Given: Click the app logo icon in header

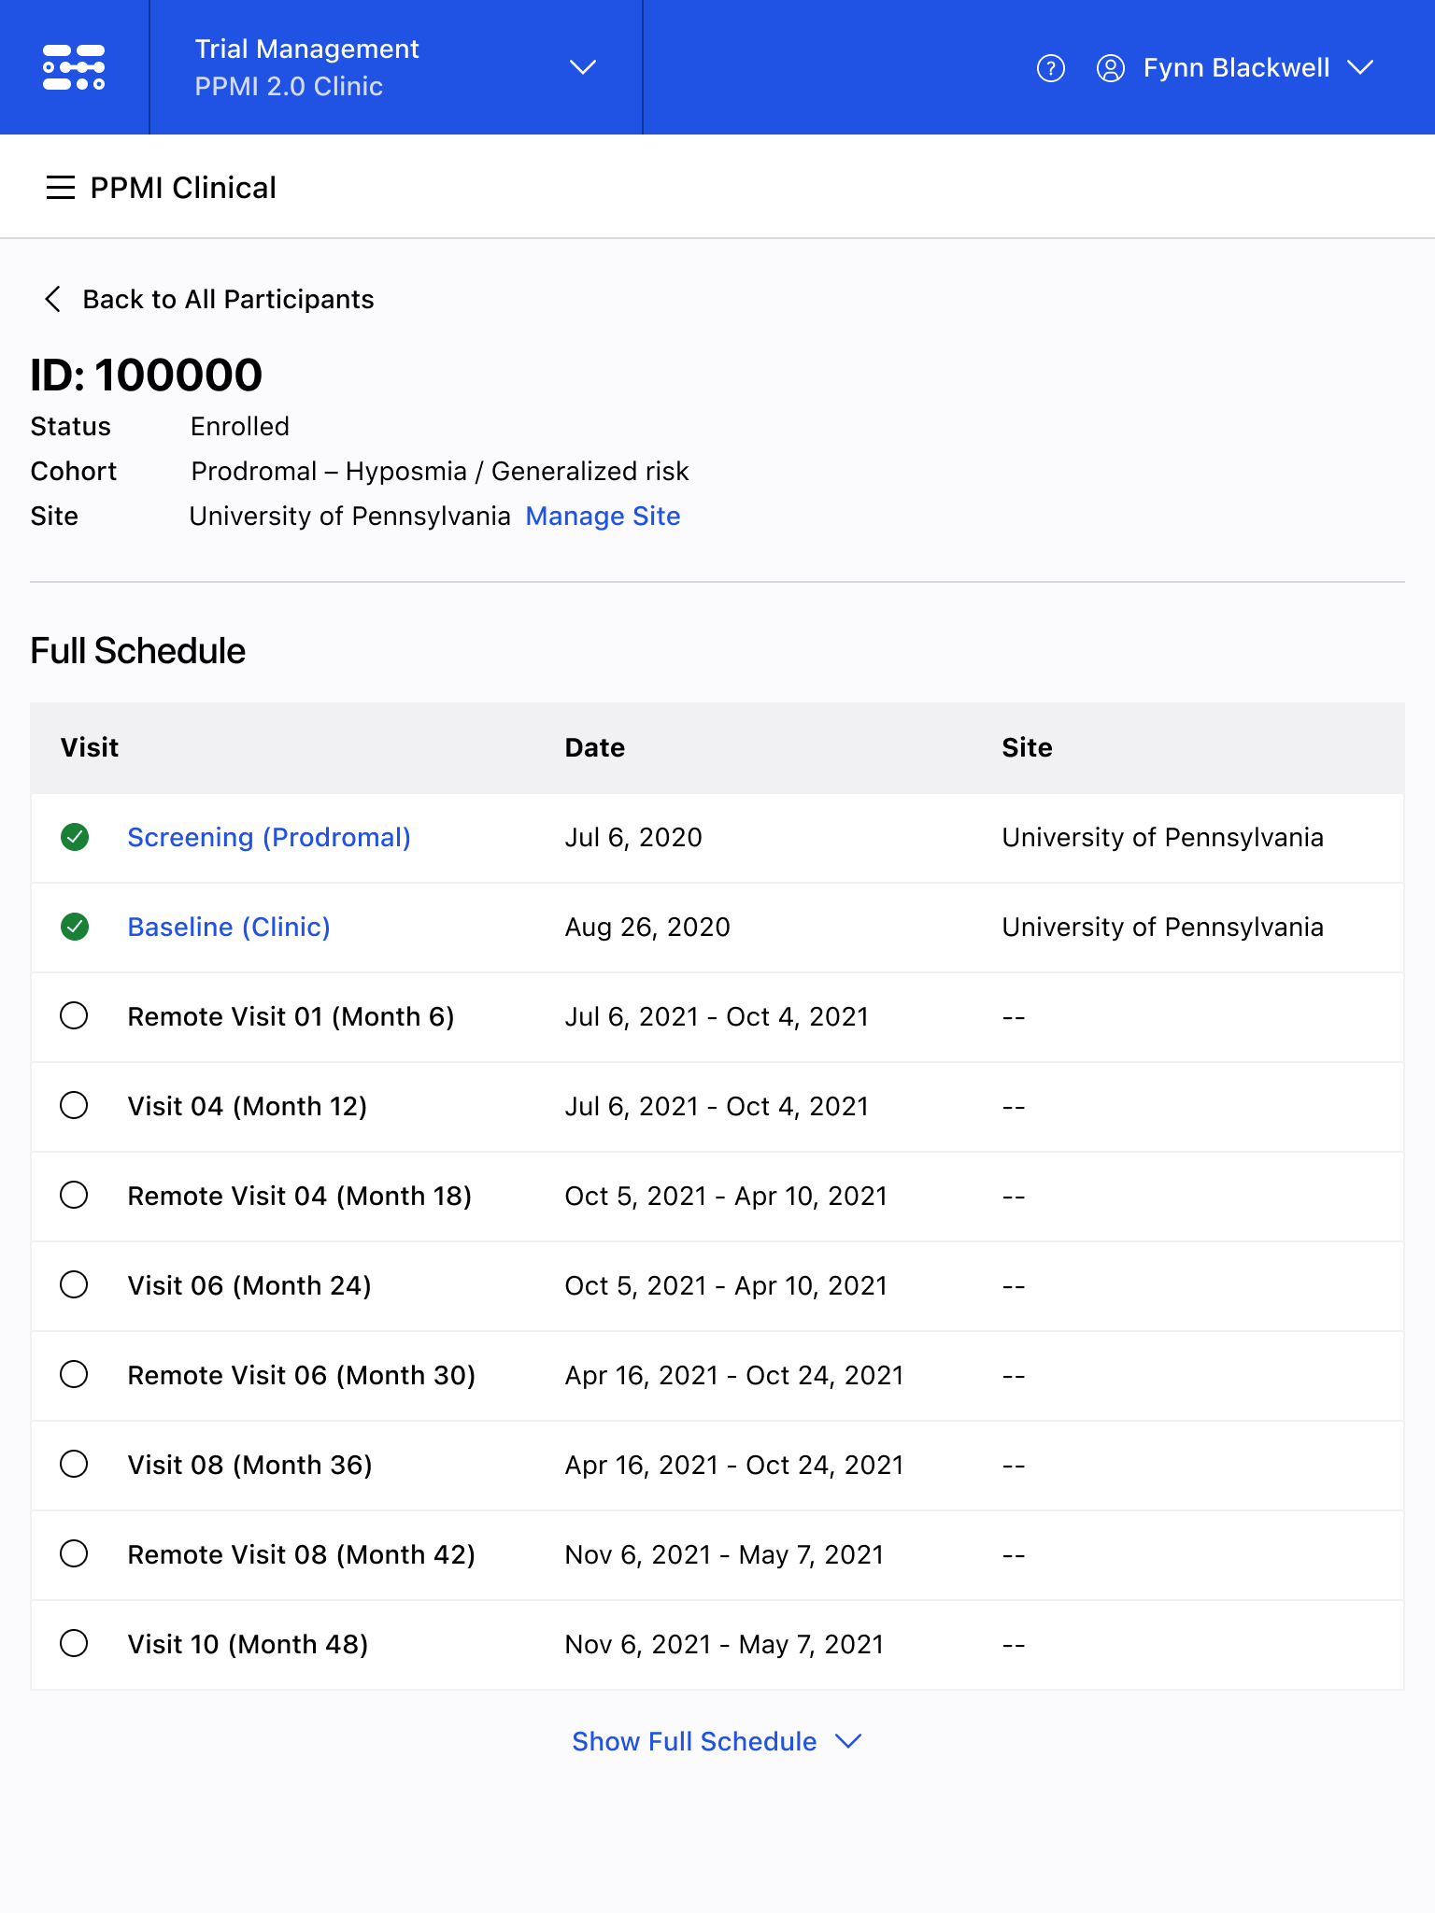Looking at the screenshot, I should (x=74, y=67).
